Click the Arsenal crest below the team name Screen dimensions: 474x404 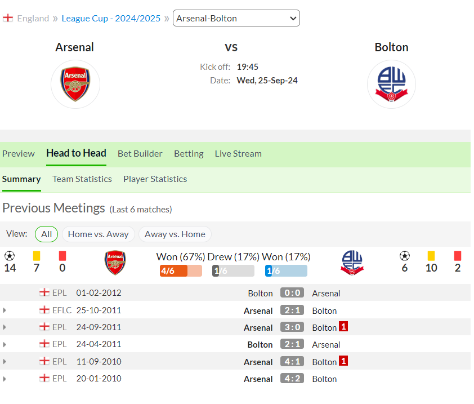pyautogui.click(x=75, y=84)
